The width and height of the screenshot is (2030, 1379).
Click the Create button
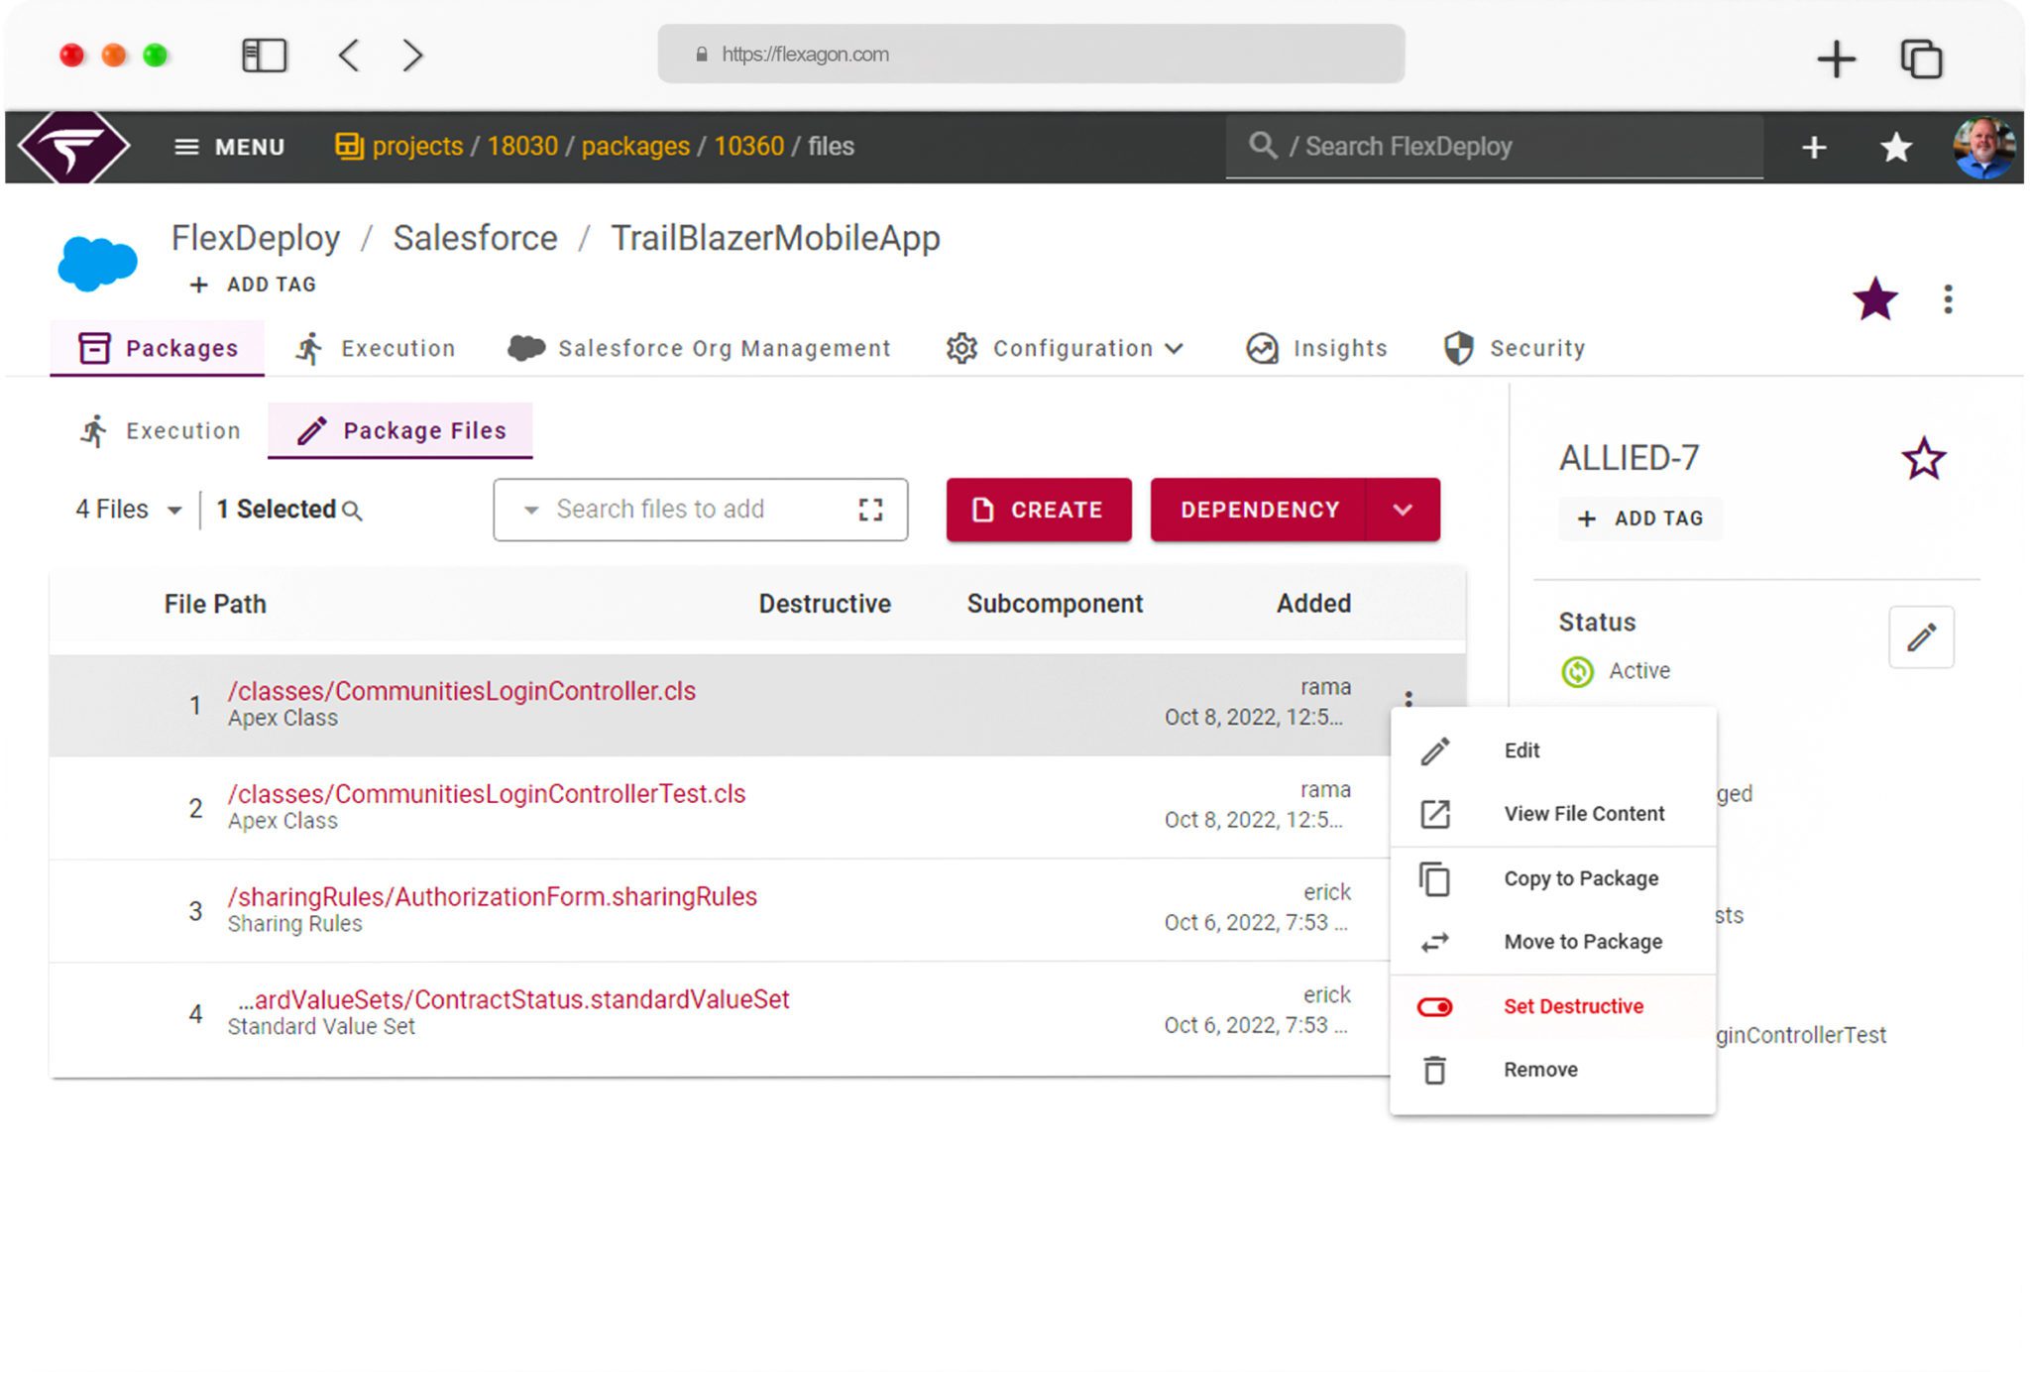pos(1039,510)
